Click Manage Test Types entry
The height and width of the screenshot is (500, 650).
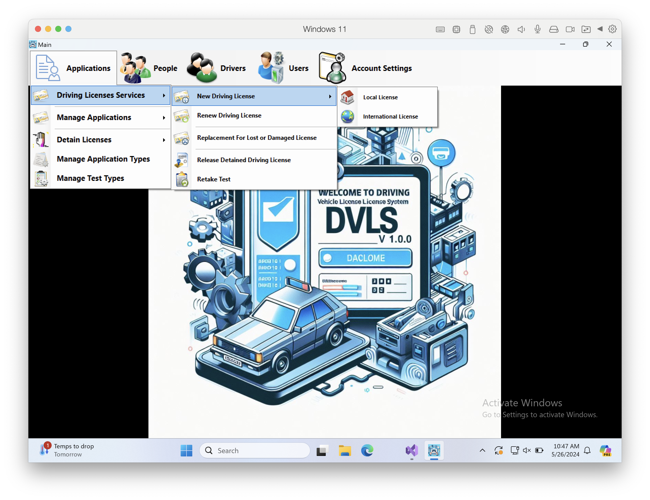[x=101, y=179]
